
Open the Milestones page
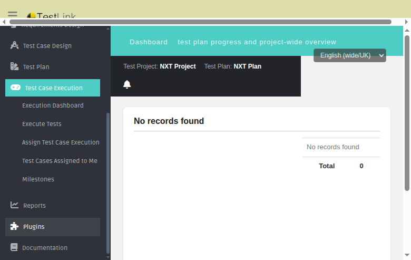pyautogui.click(x=38, y=179)
